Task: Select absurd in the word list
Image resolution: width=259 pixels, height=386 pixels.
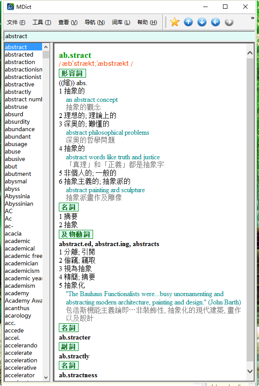Action: click(14, 114)
